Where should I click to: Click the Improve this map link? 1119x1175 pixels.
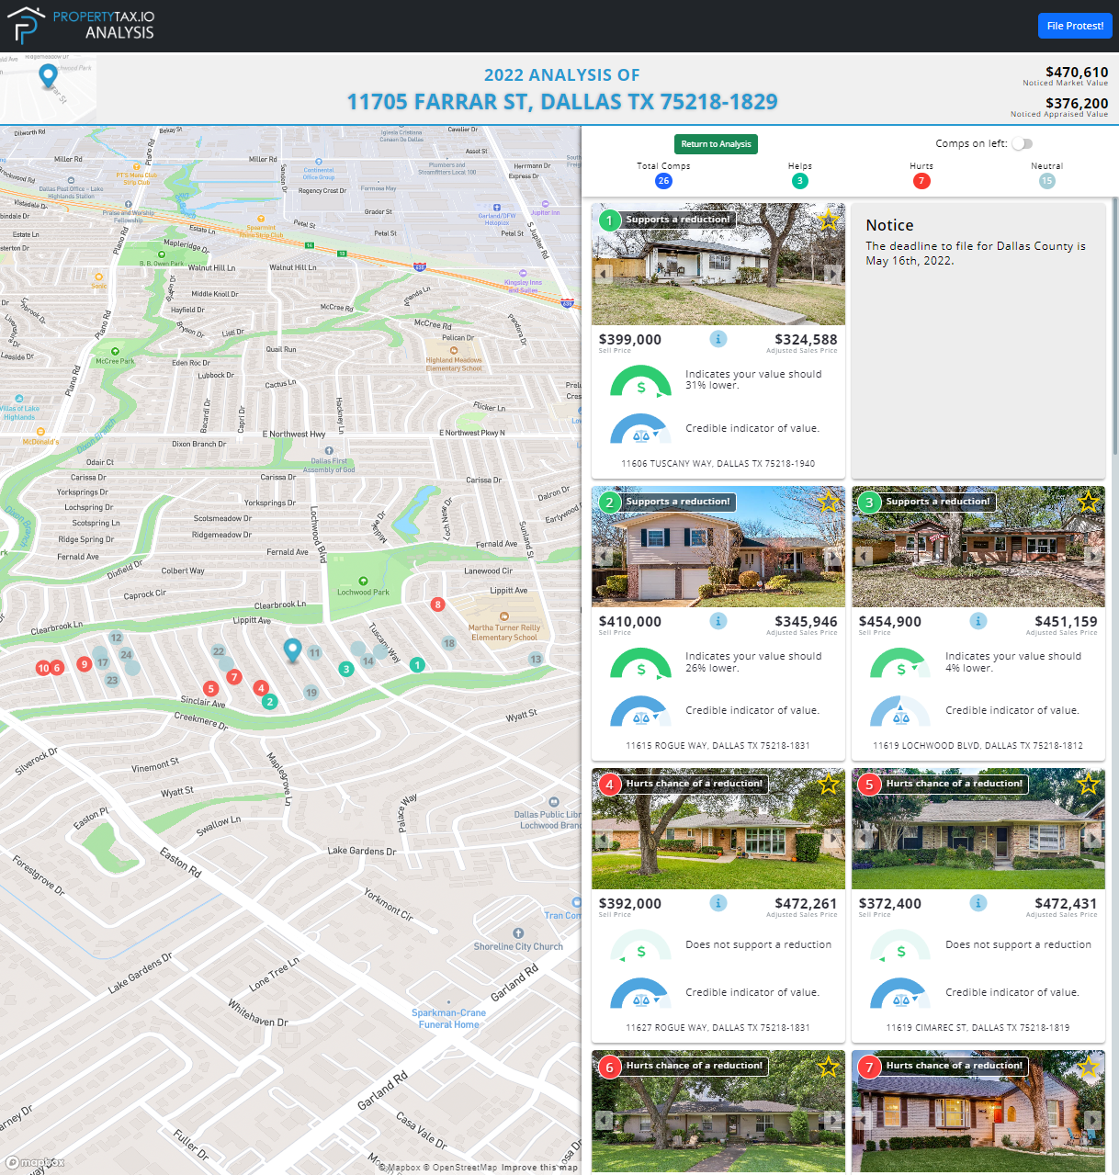[x=540, y=1168]
